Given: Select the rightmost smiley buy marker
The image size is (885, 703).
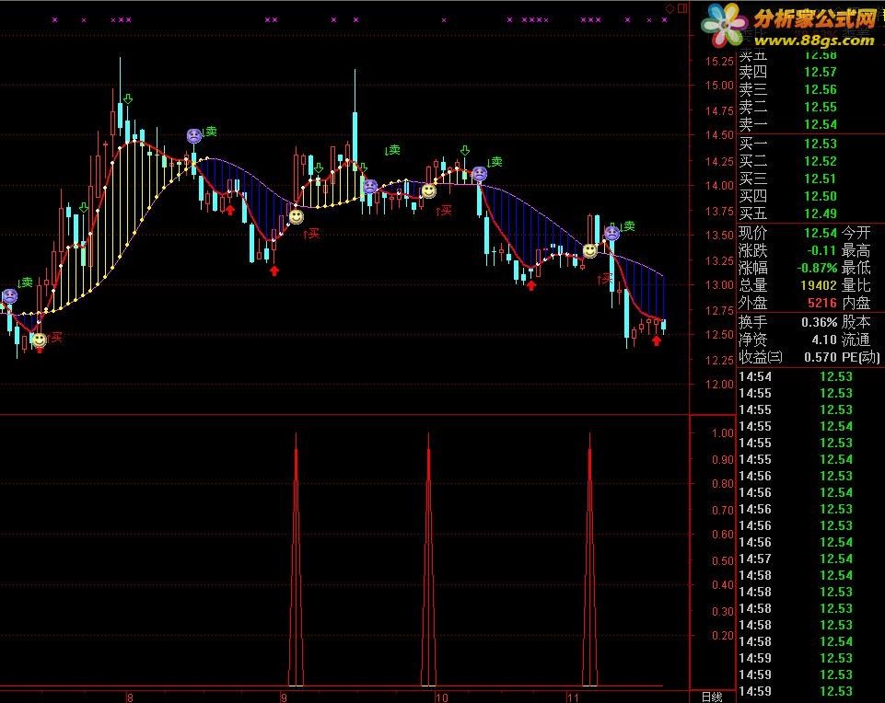Looking at the screenshot, I should click(x=589, y=250).
